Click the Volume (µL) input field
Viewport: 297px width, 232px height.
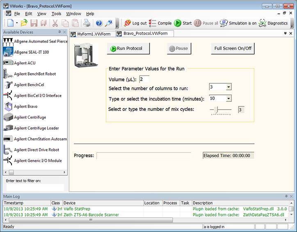(x=144, y=79)
